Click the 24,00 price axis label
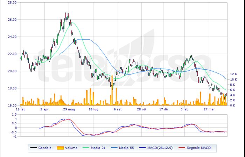The image size is (245, 157). 12,37
